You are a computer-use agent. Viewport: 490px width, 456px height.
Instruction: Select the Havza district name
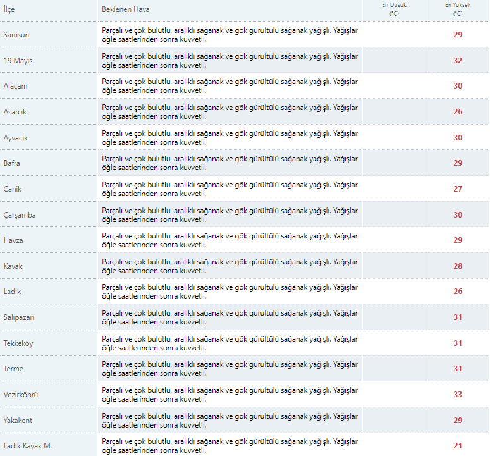(13, 240)
